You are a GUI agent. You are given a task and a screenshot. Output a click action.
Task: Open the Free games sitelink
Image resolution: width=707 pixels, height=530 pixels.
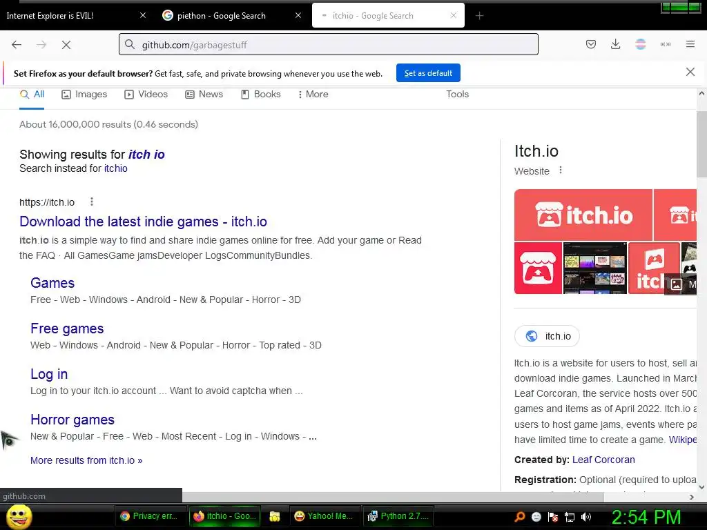pos(67,328)
